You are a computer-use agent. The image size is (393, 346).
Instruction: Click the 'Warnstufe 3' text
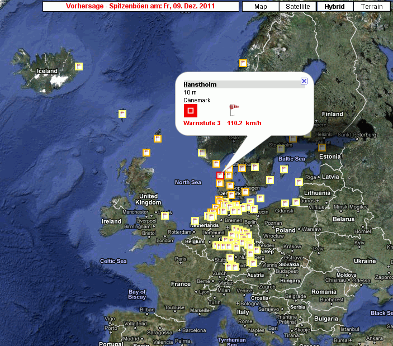coord(202,123)
